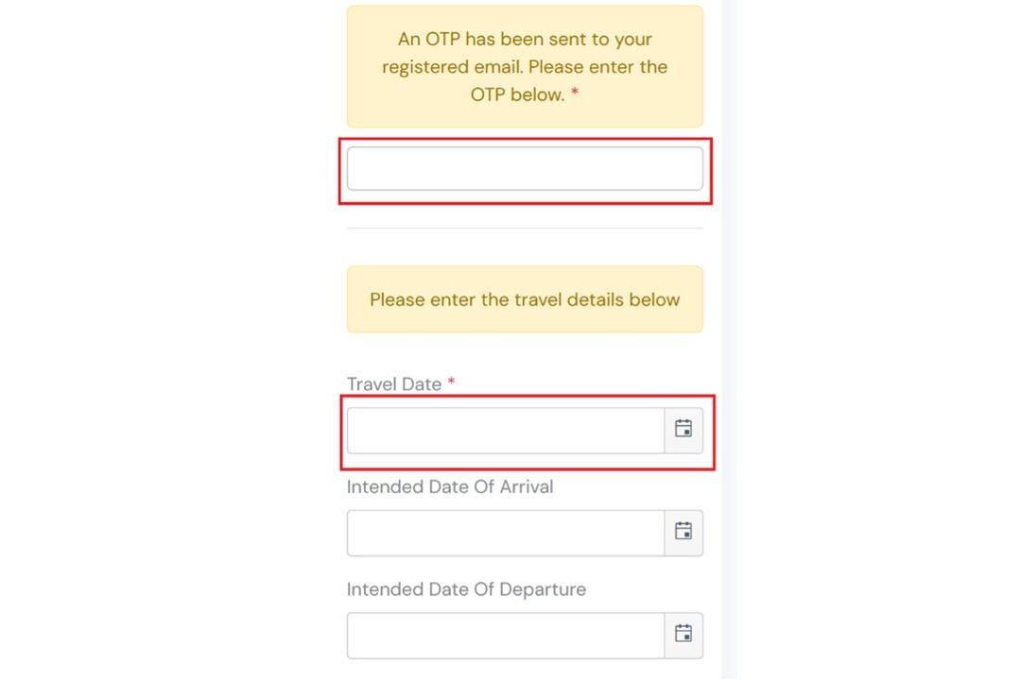1021x680 pixels.
Task: Click the 'OTP below.' text
Action: (x=518, y=95)
